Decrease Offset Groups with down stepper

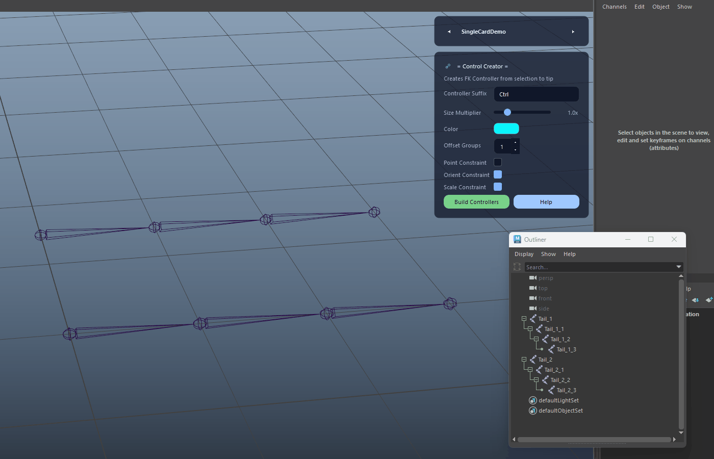[516, 150]
